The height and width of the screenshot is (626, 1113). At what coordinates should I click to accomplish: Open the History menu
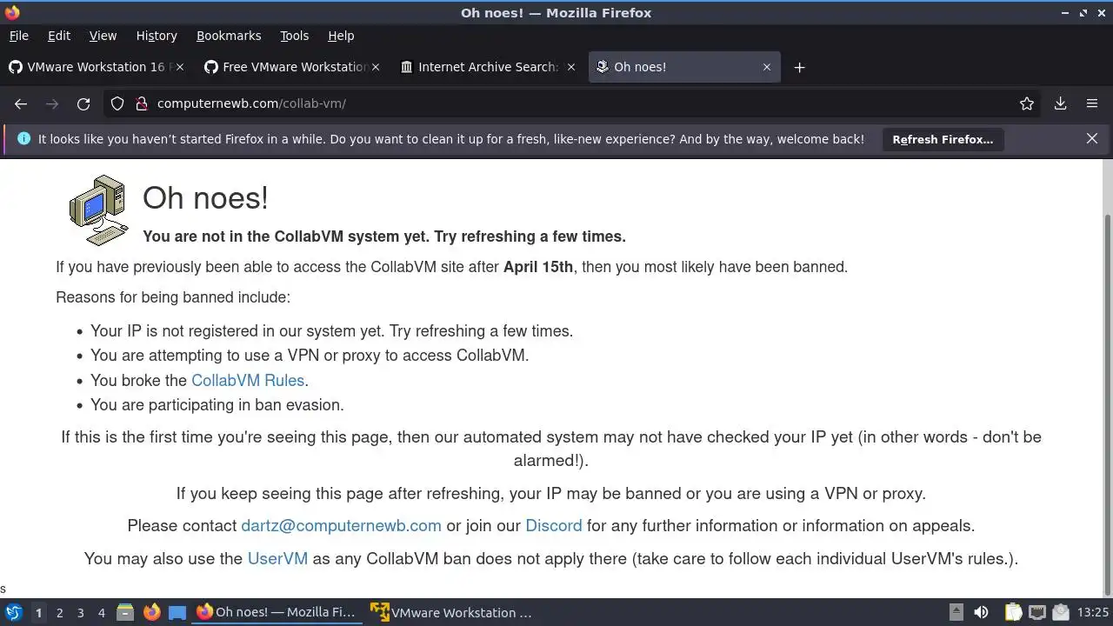(x=157, y=36)
